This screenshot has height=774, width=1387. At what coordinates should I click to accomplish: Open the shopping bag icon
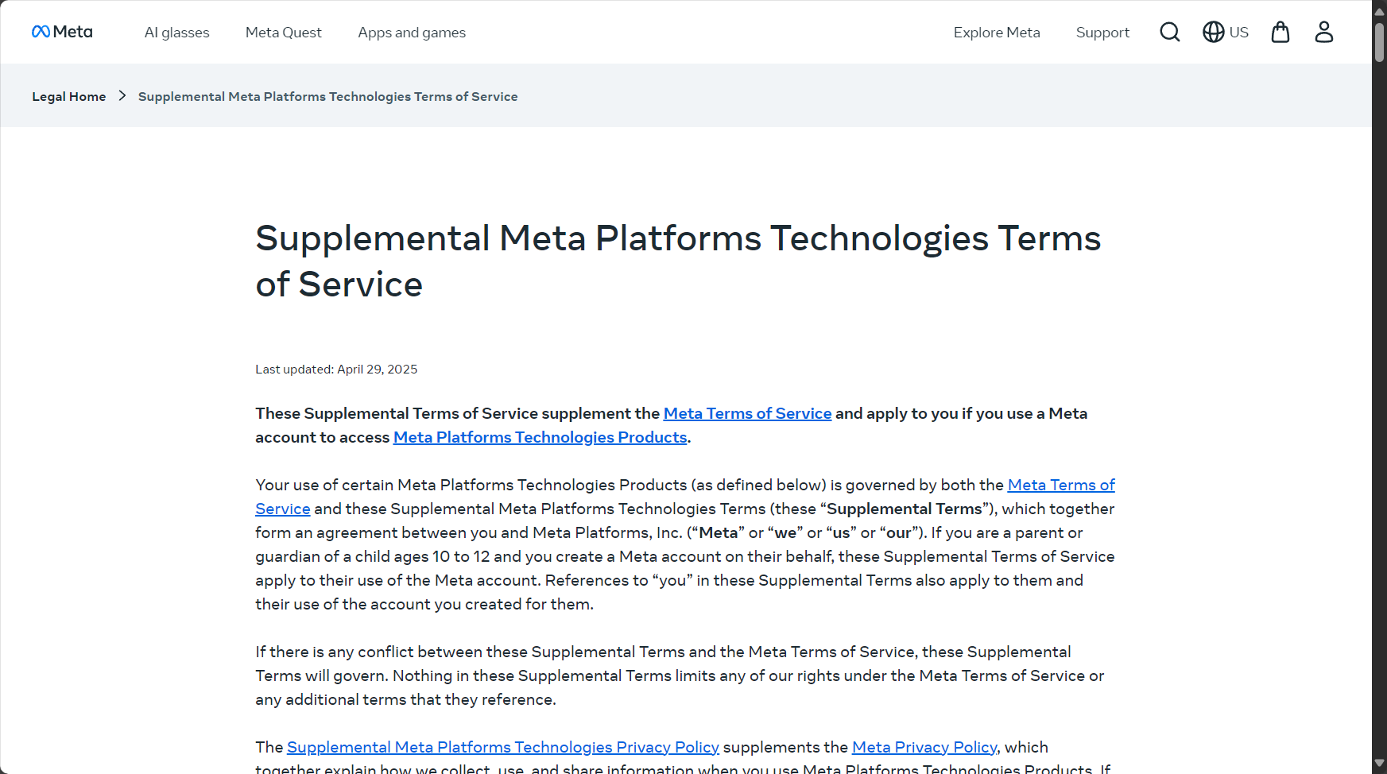[x=1280, y=32]
